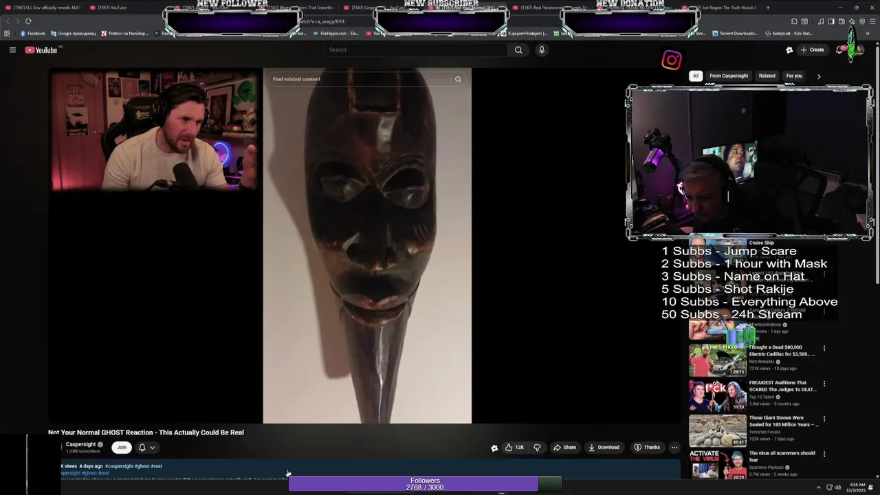Download the video

pyautogui.click(x=604, y=448)
